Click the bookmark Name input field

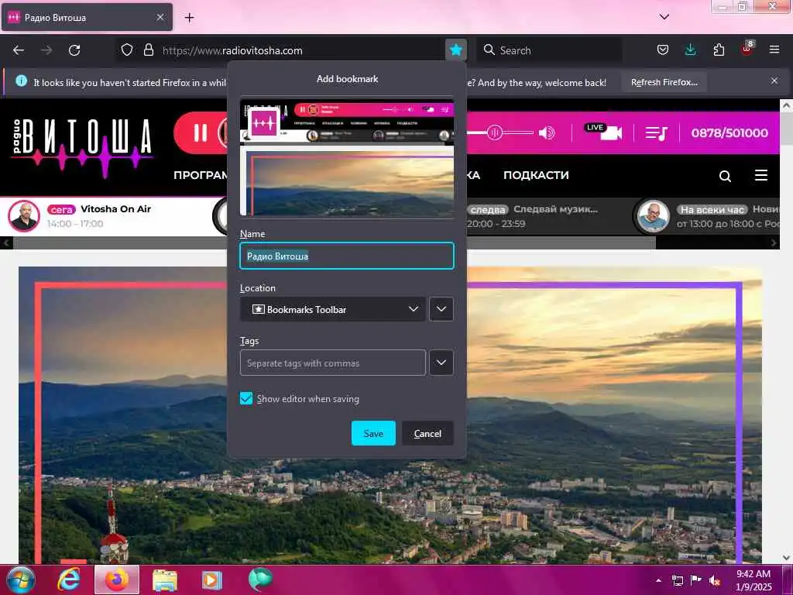tap(346, 256)
